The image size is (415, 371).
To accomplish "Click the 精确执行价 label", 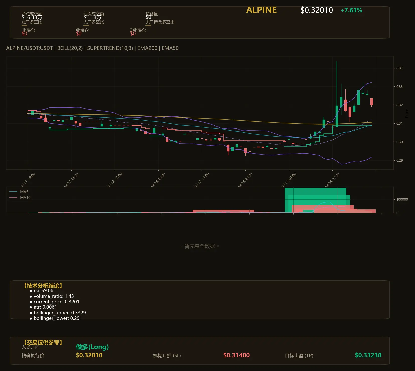I will pos(33,355).
